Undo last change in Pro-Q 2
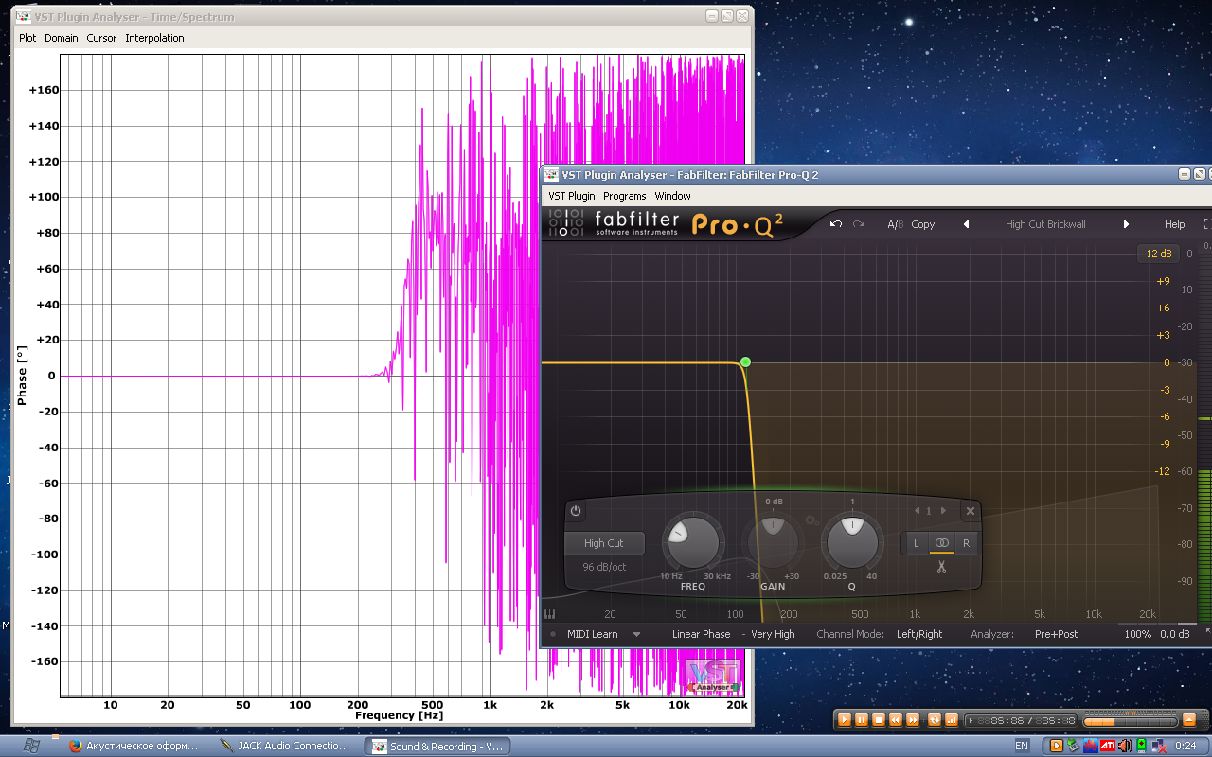This screenshot has height=757, width=1212. [x=836, y=224]
